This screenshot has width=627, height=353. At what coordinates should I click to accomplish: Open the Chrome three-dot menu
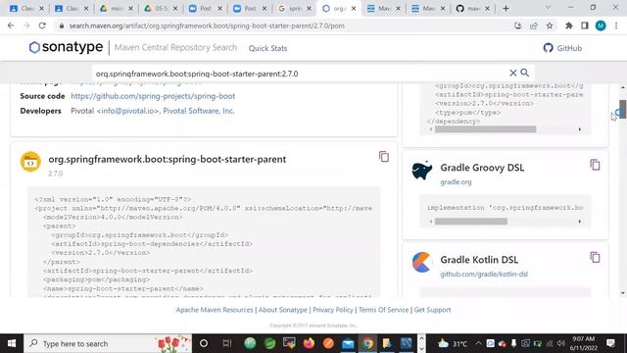(x=616, y=25)
